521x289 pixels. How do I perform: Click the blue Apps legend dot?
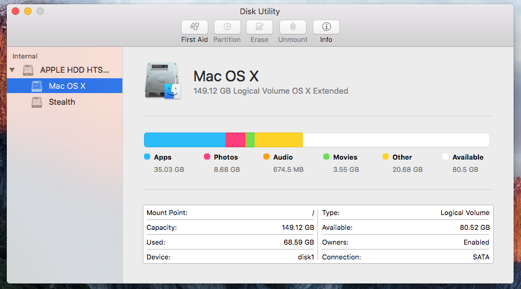pyautogui.click(x=147, y=157)
